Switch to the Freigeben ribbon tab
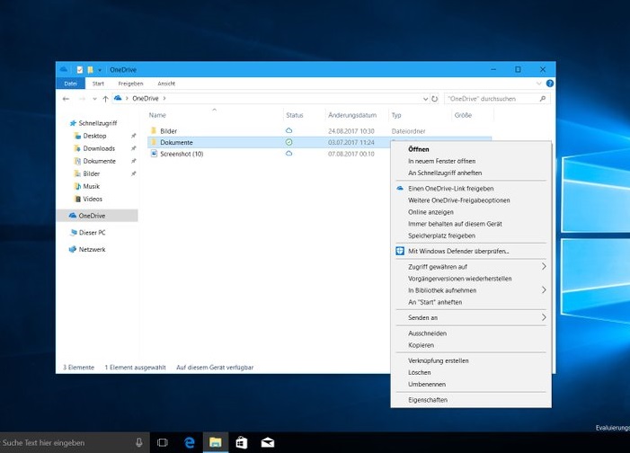Image resolution: width=630 pixels, height=453 pixels. coord(130,84)
